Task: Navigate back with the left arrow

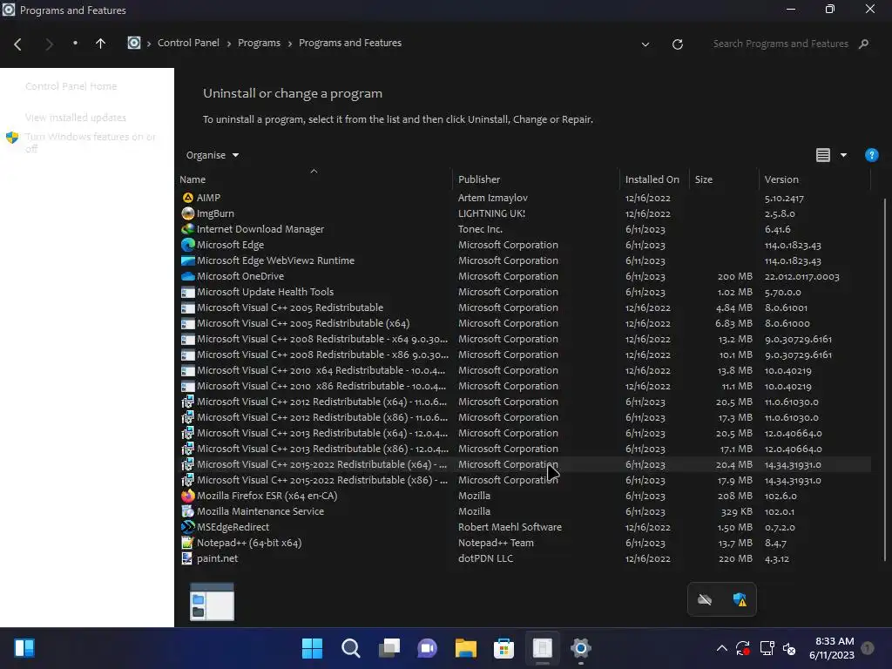Action: [17, 44]
